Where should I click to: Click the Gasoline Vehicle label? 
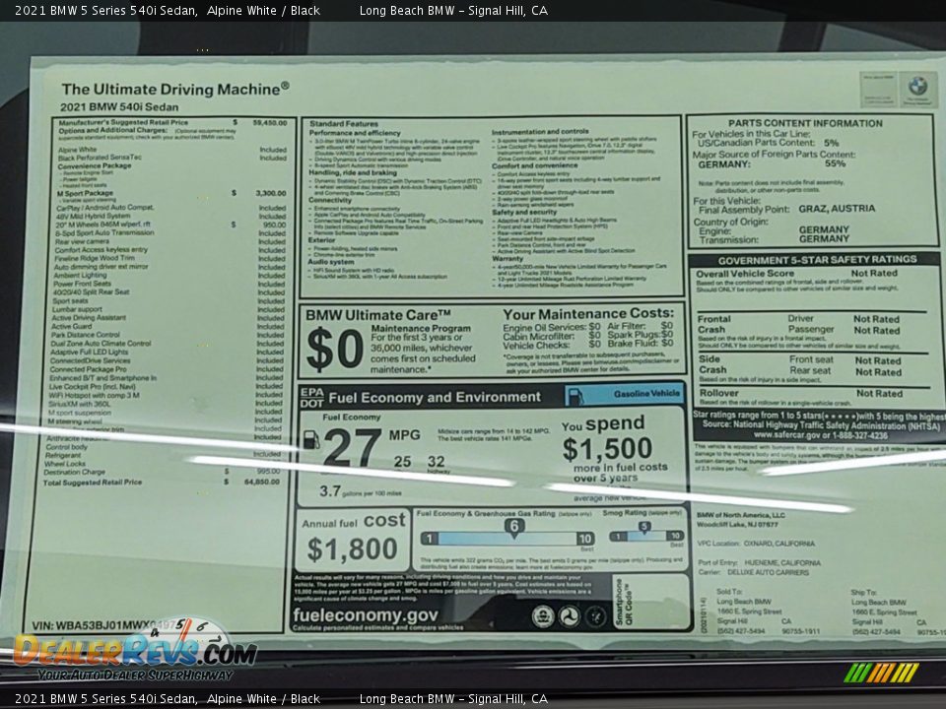[646, 394]
